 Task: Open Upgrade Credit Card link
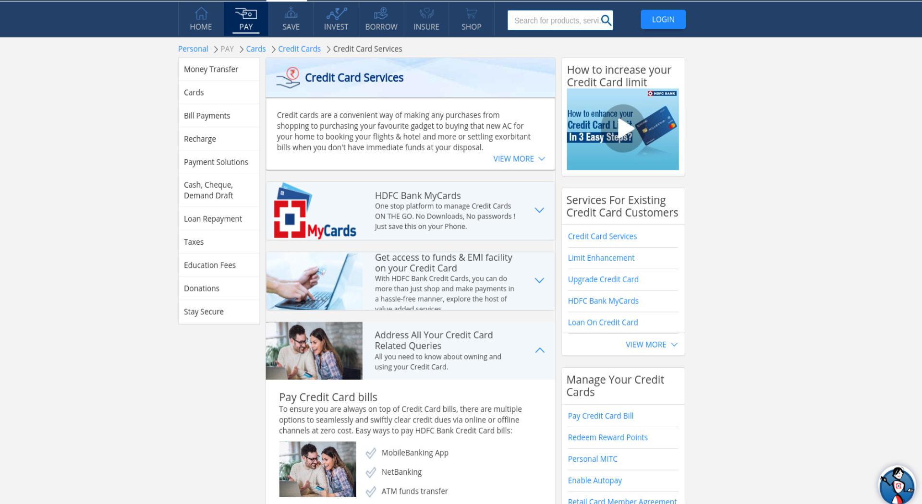pyautogui.click(x=603, y=279)
